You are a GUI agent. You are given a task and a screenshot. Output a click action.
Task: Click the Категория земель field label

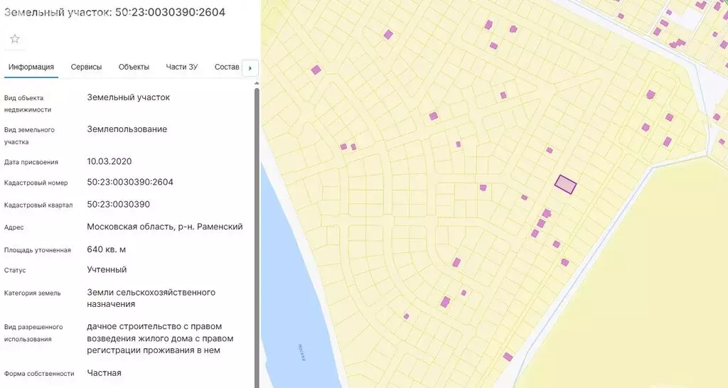pos(32,293)
